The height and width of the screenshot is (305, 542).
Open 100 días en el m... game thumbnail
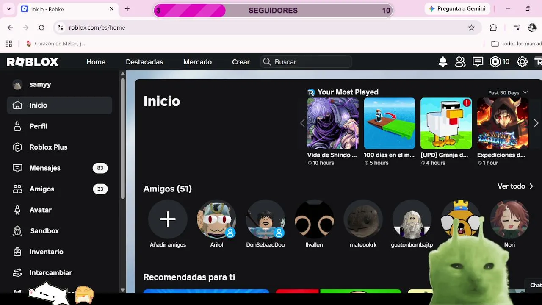[x=390, y=123]
